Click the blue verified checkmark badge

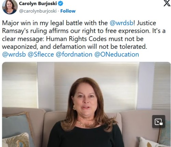point(61,3)
